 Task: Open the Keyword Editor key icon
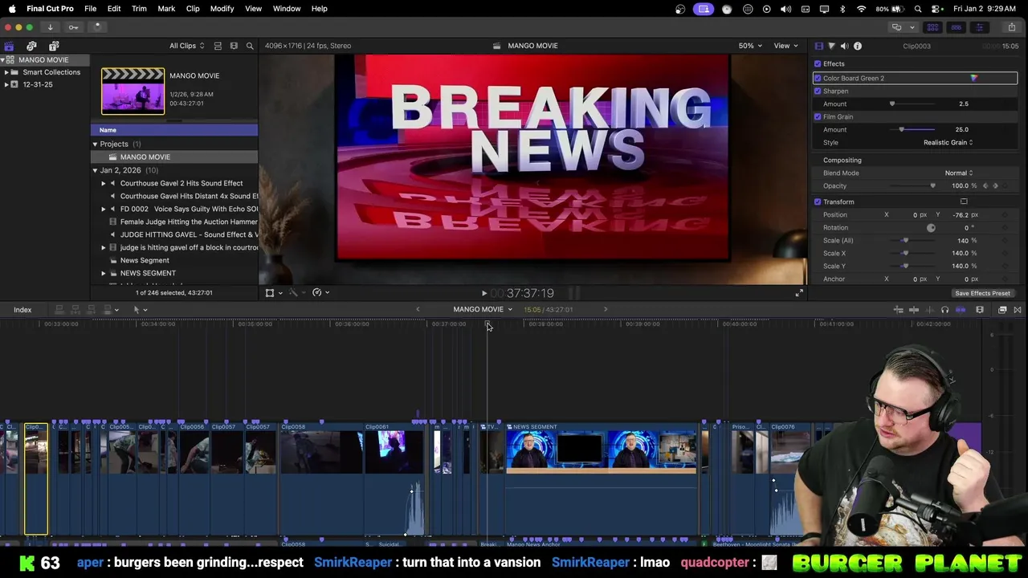[x=73, y=27]
